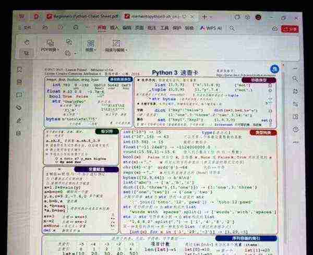The image size is (313, 255).
Task: Select the 工具 ribbon tab
Action: tap(164, 28)
